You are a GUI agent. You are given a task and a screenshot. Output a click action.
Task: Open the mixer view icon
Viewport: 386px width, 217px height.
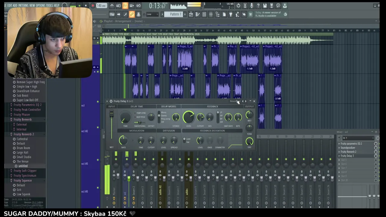[211, 14]
